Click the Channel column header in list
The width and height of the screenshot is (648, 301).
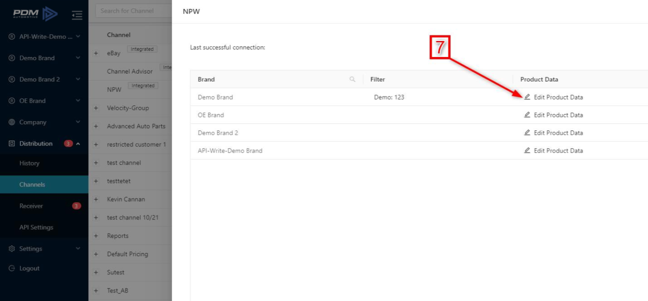coord(119,35)
